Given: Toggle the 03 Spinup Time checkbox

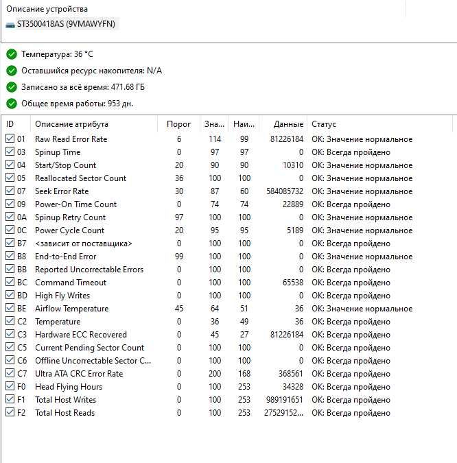Looking at the screenshot, I should pos(10,152).
